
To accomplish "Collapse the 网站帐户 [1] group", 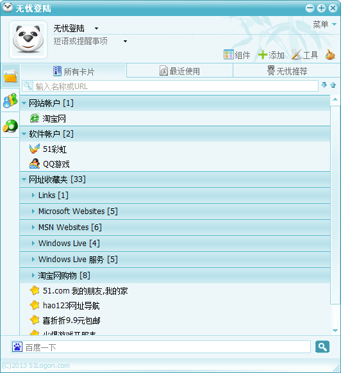I will pyautogui.click(x=24, y=103).
